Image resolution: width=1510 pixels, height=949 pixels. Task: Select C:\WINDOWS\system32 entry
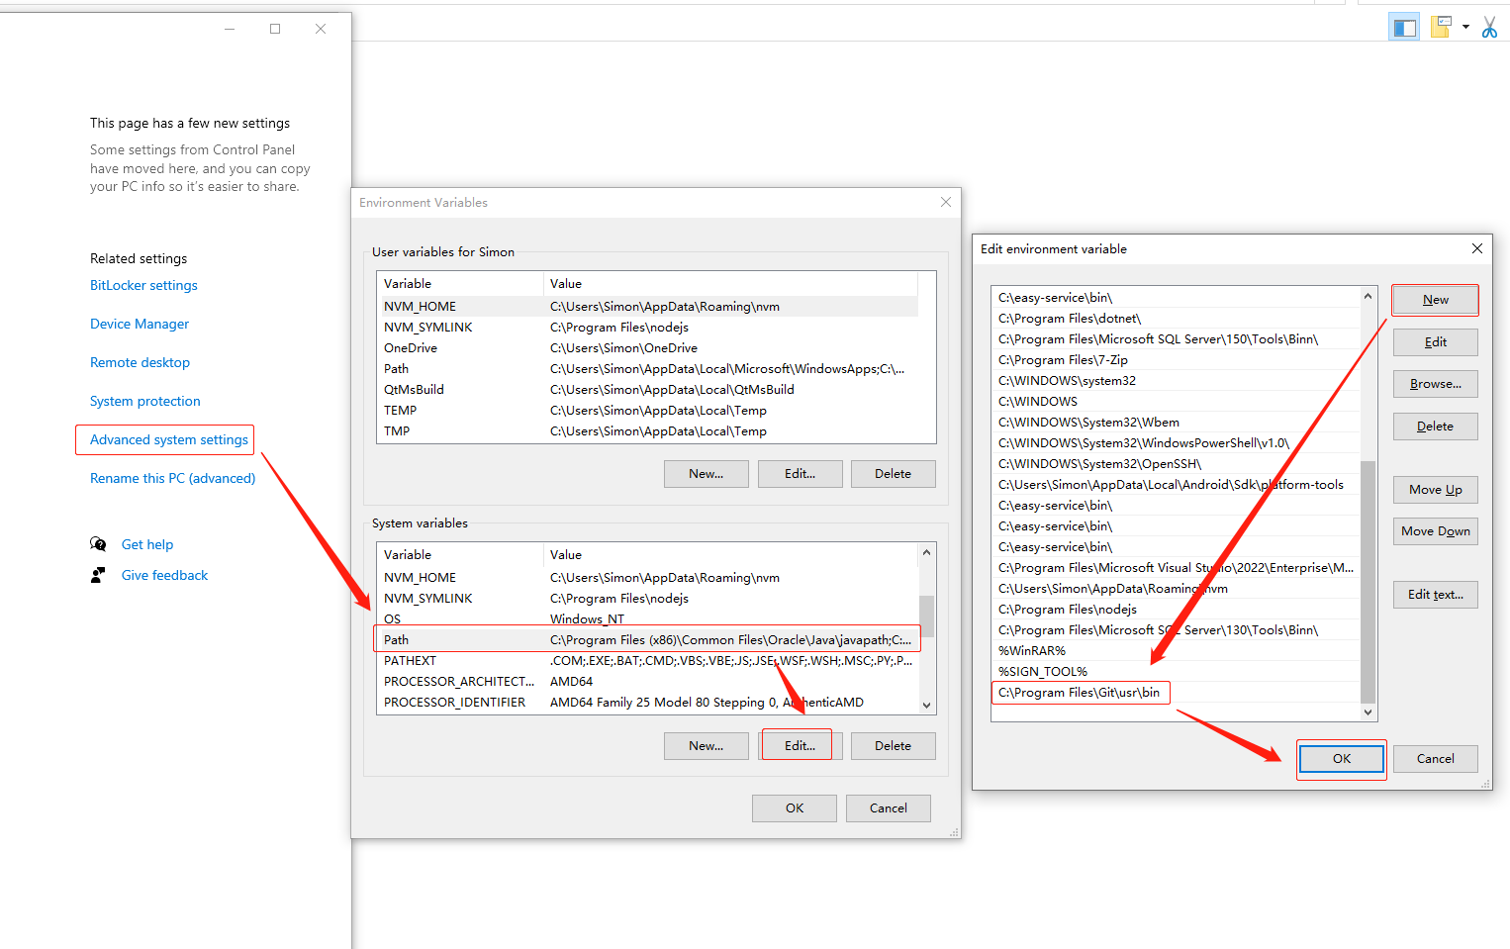click(1177, 381)
